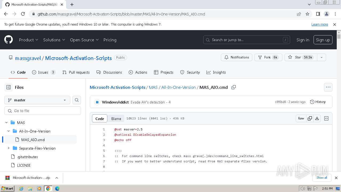The height and width of the screenshot is (192, 341).
Task: Focus the Go to file input
Action: pos(43,111)
